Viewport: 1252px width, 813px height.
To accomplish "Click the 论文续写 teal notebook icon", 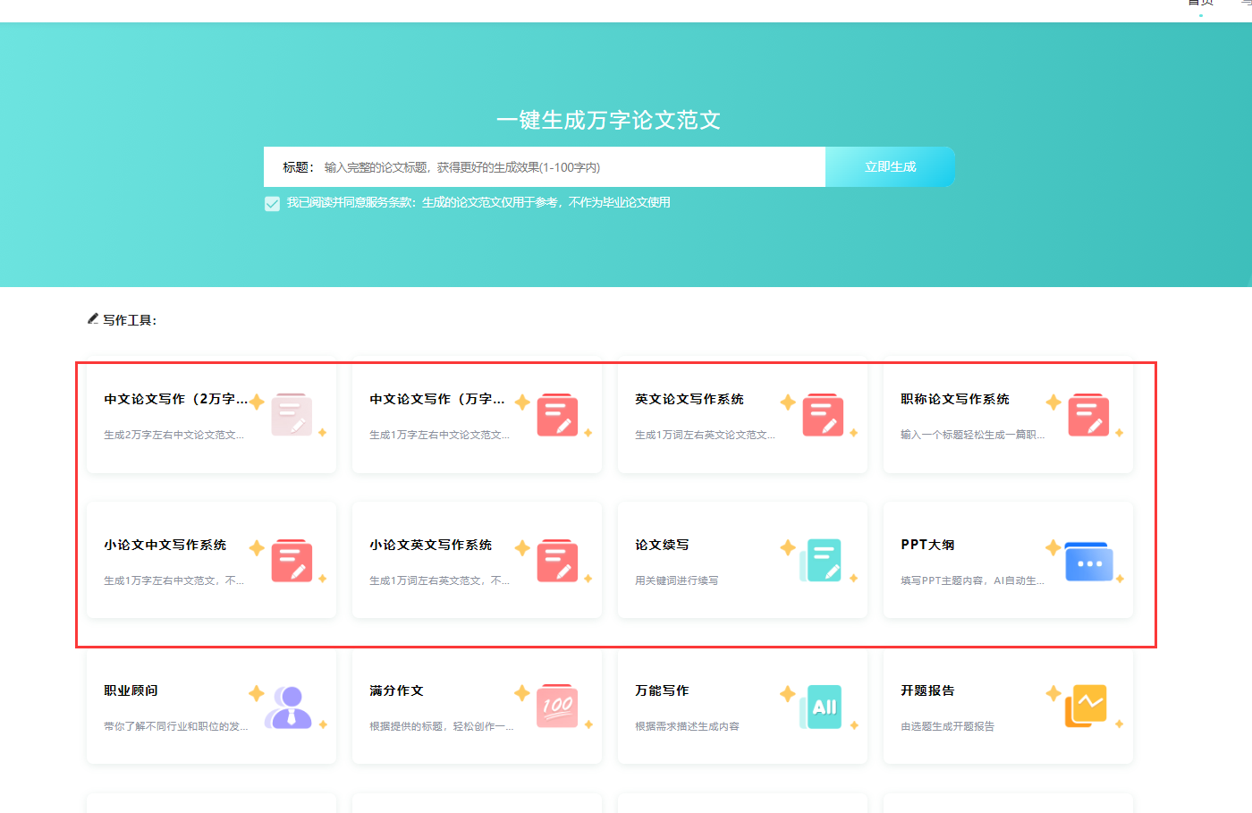I will 821,561.
